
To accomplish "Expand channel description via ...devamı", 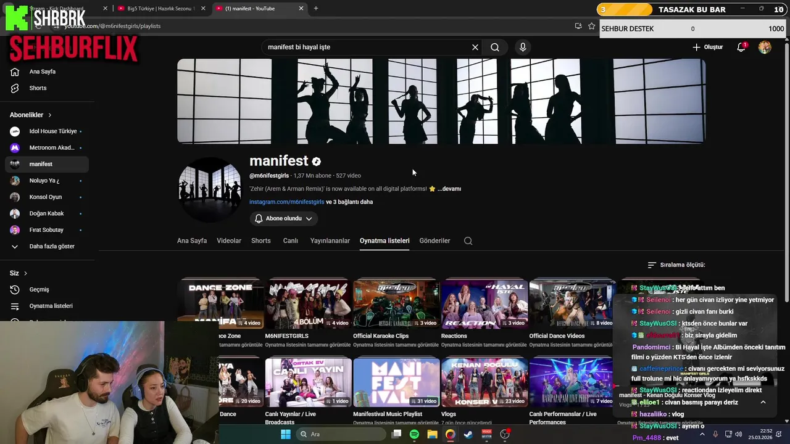I will [449, 189].
